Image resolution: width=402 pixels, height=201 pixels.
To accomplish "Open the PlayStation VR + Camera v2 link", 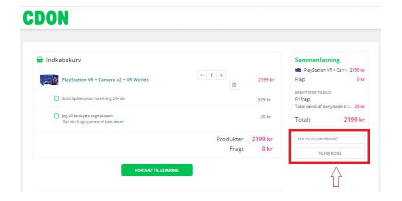I will click(x=105, y=80).
